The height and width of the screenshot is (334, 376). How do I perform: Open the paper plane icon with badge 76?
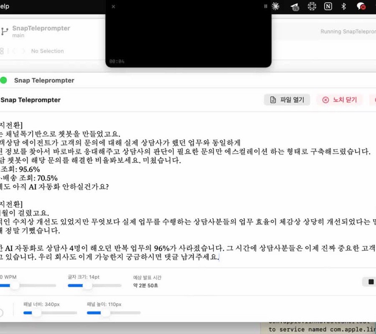tap(295, 7)
